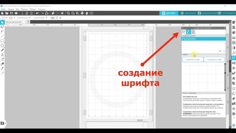236x133 pixels.
Task: Open the Правка menu
Action: 11,9
